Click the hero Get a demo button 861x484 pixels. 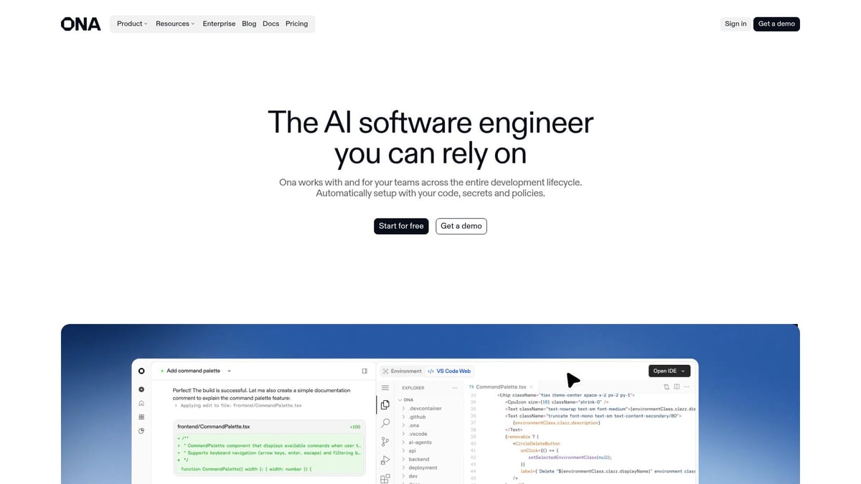461,226
